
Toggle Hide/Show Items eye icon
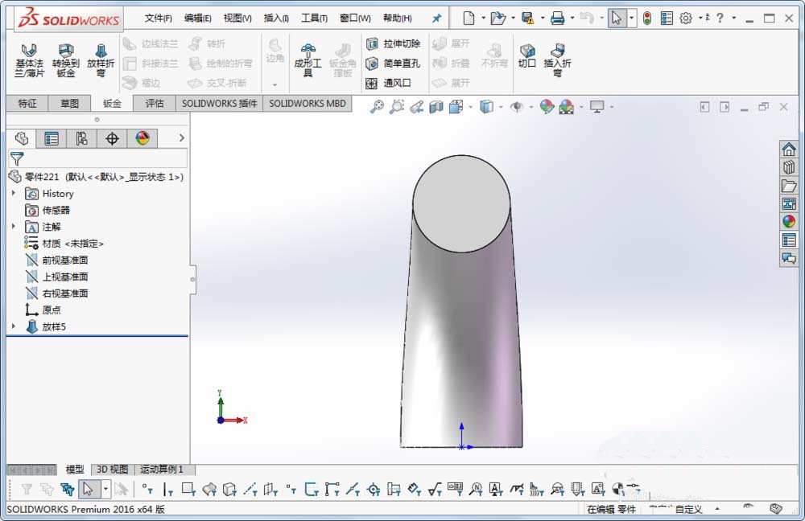tap(517, 107)
